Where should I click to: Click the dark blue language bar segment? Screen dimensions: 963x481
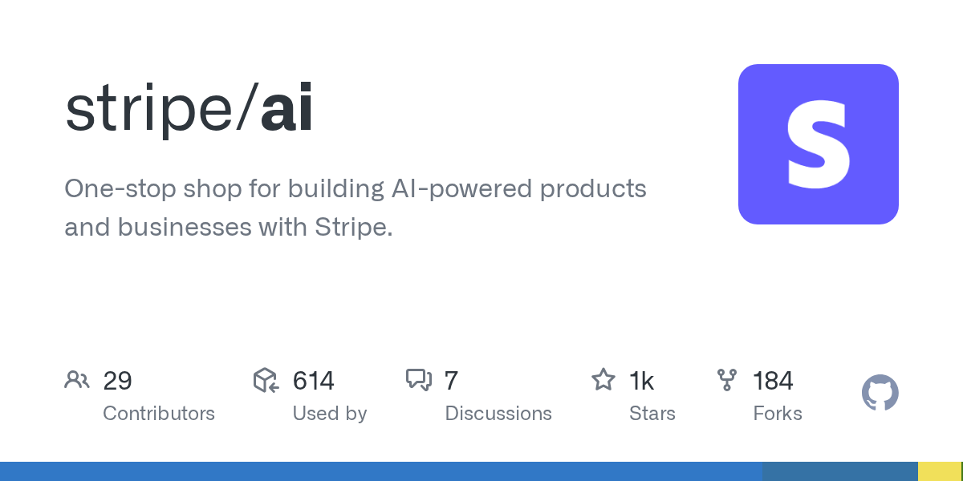pos(839,471)
